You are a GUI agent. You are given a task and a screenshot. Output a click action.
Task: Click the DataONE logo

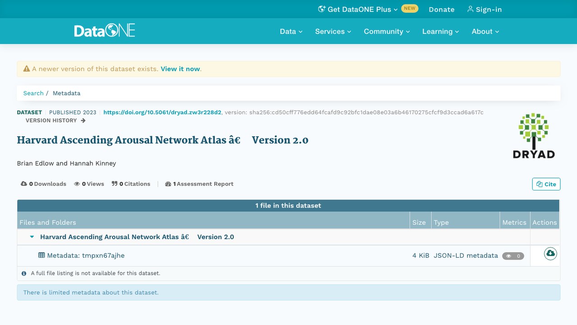(x=105, y=31)
